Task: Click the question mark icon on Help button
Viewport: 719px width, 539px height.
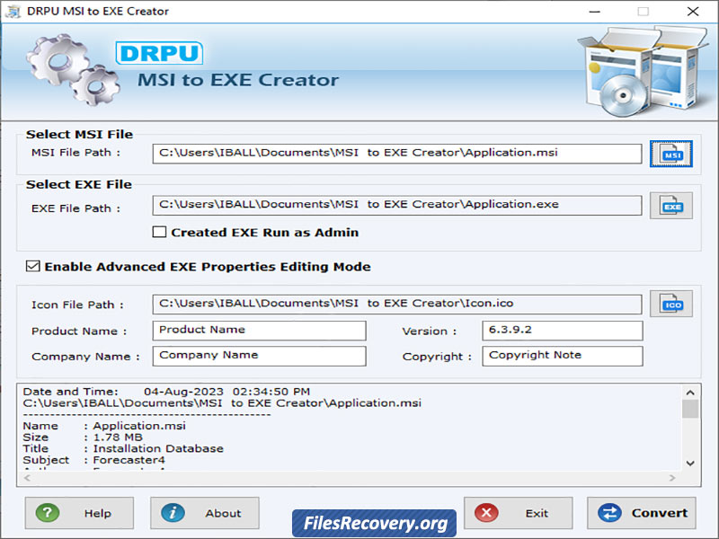Action: [x=47, y=514]
